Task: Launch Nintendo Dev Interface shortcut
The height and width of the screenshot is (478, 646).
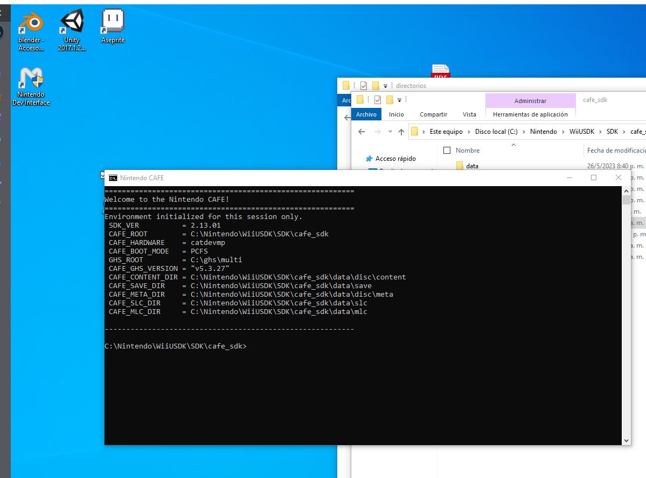Action: [31, 87]
